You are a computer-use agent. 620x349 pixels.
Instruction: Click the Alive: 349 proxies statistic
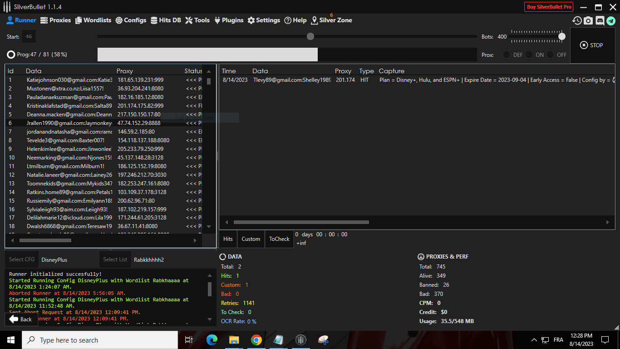point(433,276)
